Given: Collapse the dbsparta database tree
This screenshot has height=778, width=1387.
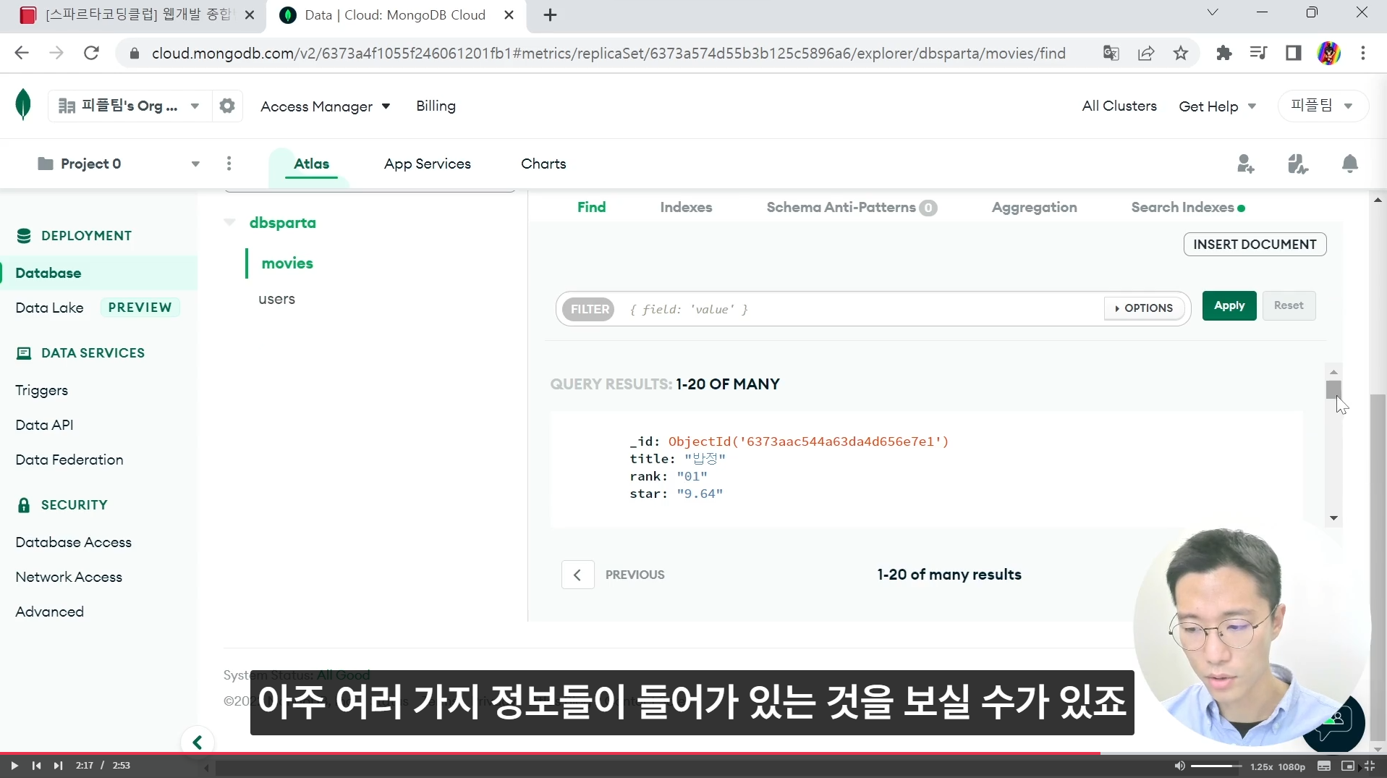Looking at the screenshot, I should (230, 222).
